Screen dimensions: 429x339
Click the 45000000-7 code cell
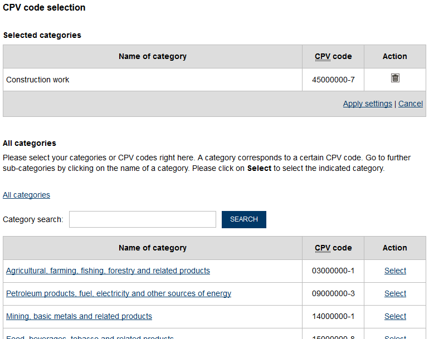click(x=333, y=80)
